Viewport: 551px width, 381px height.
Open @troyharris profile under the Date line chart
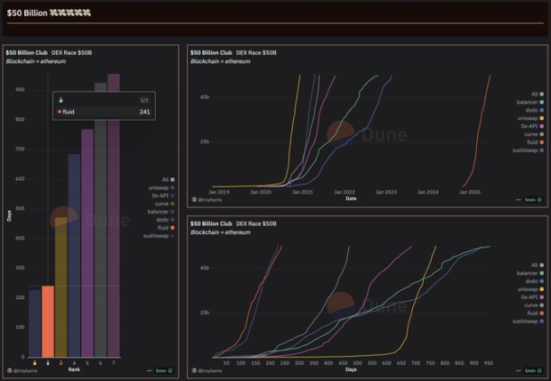point(207,200)
